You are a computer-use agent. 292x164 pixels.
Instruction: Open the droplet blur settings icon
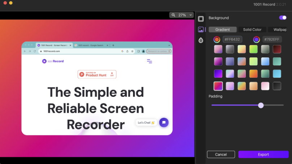(x=201, y=40)
